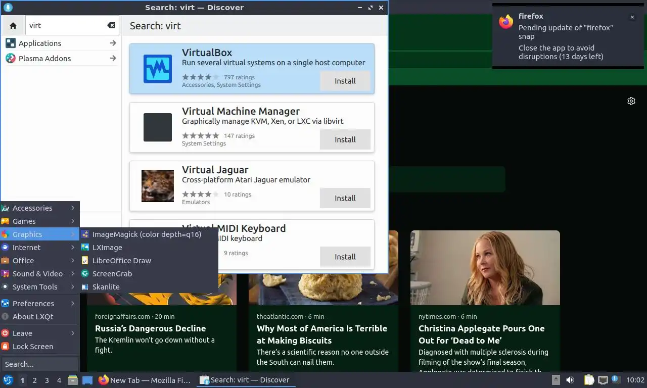This screenshot has height=388, width=647.
Task: Click the Christina Applegate article photo
Action: pyautogui.click(x=485, y=268)
